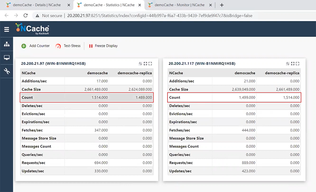
Task: Select the 20.200.21.97 (WIN-B1NMIRQ1H5B) panel title
Action: tap(53, 64)
